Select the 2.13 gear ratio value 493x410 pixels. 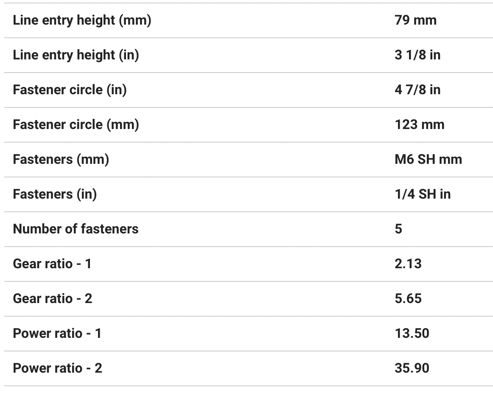(x=408, y=264)
